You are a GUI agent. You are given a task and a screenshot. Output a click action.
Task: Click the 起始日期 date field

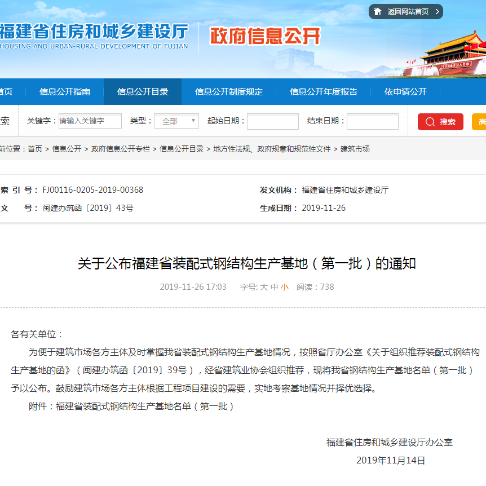(273, 121)
